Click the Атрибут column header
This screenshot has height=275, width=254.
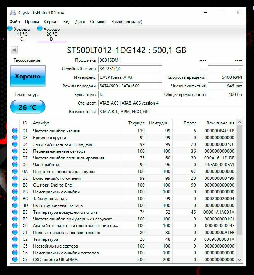click(76, 123)
